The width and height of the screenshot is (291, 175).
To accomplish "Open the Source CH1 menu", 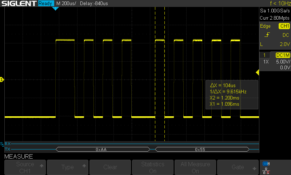I will (25, 167).
